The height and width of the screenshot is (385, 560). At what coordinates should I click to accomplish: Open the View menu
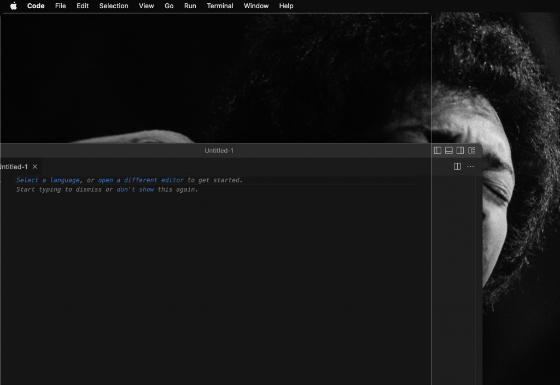tap(146, 6)
